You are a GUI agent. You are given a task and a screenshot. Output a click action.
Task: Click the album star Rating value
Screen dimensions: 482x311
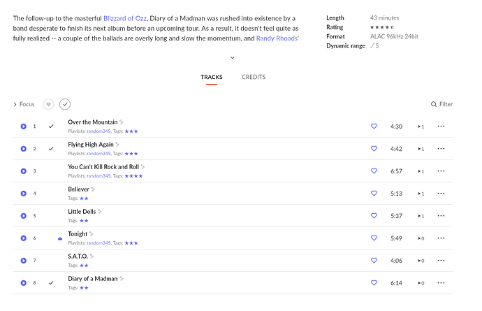tap(382, 27)
